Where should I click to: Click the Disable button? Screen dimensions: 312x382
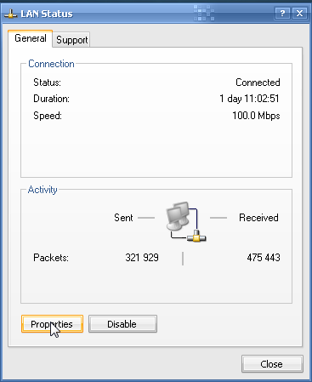(122, 324)
